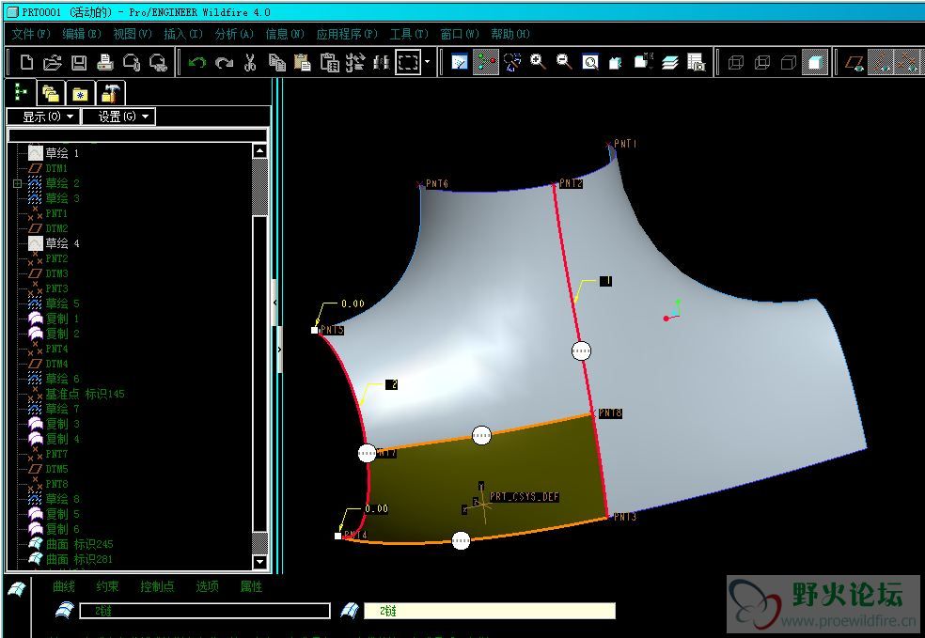The image size is (925, 638).
Task: Toggle datum axes display
Action: (881, 62)
